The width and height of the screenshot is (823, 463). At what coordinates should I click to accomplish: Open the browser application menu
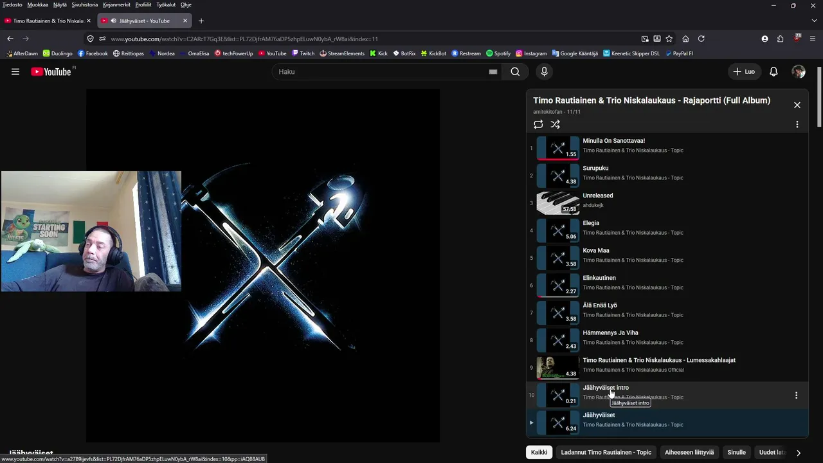point(813,39)
